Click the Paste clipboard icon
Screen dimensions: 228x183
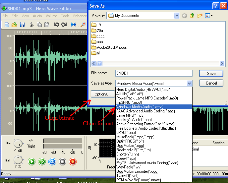pos(47,25)
